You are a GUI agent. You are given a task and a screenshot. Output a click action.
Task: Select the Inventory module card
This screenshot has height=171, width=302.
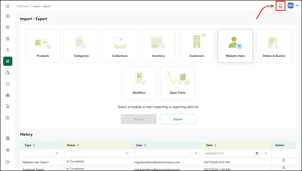[x=158, y=46]
